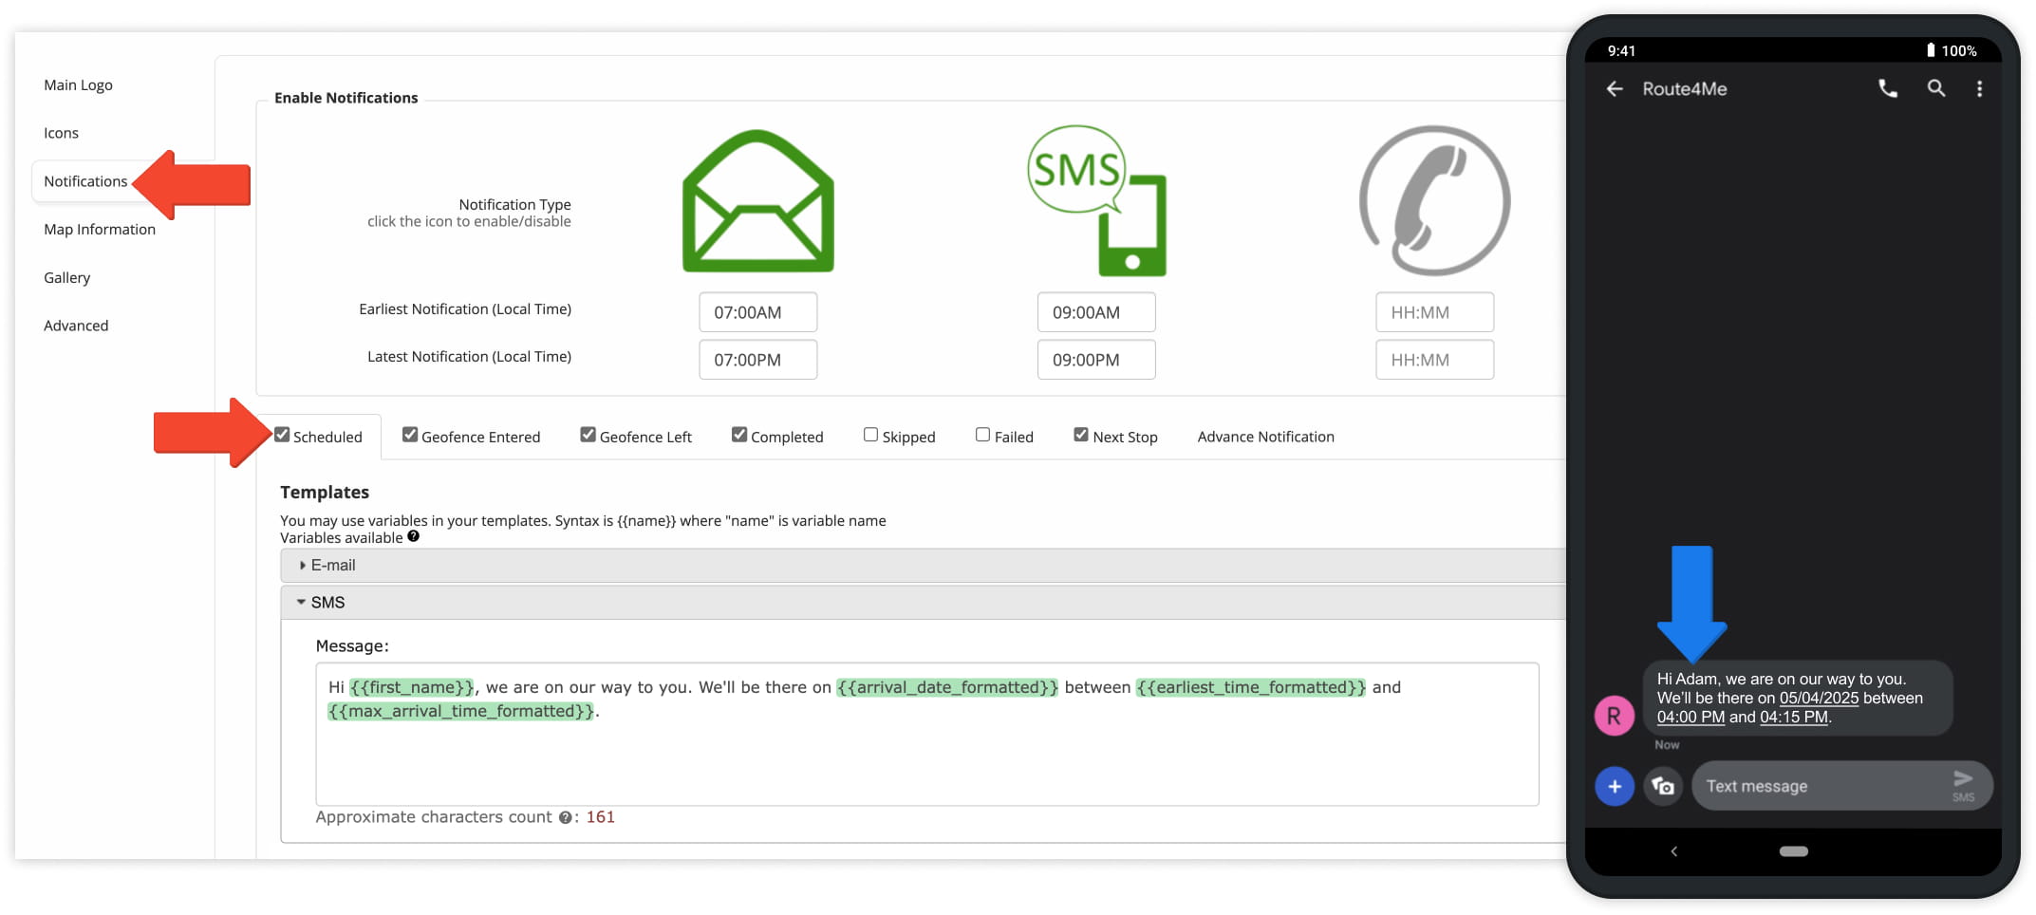Enable the Failed checkbox
The height and width of the screenshot is (915, 2036).
pyautogui.click(x=983, y=435)
